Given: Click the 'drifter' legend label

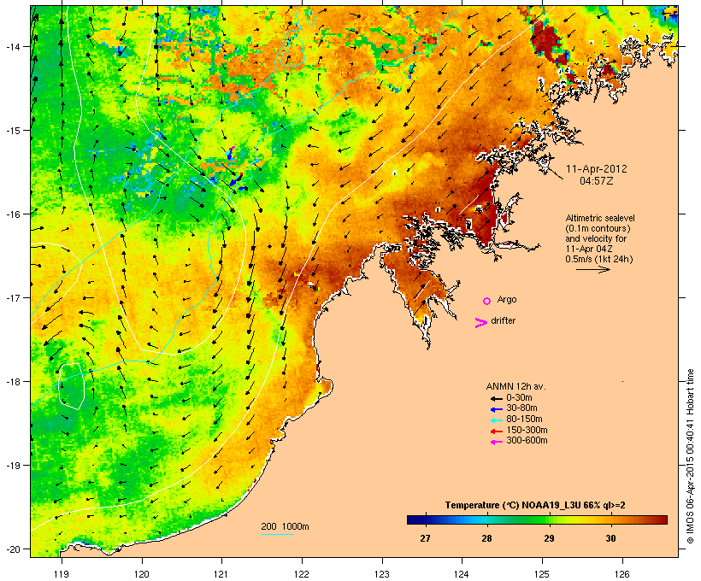Looking at the screenshot, I should (503, 321).
